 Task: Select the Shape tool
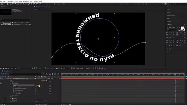21,4
